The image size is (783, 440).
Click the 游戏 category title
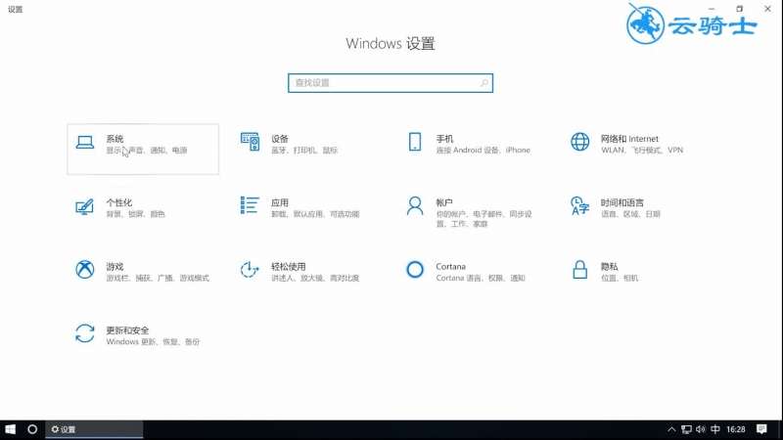115,266
